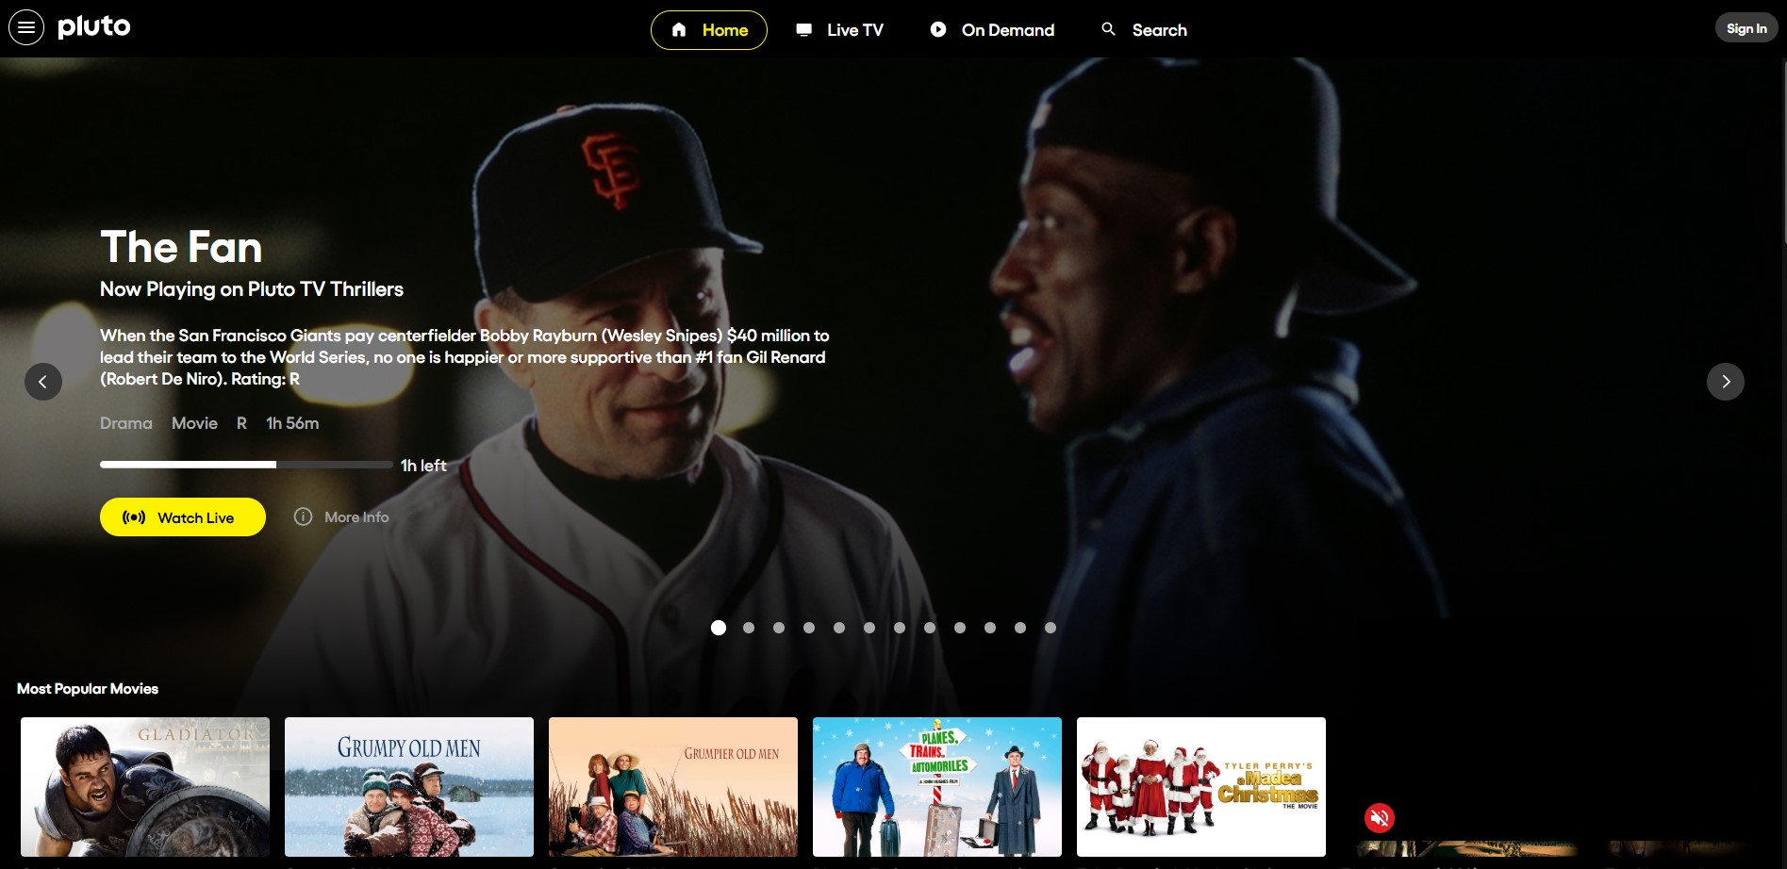Open the Gladiator movie thumbnail
Viewport: 1787px width, 869px height.
pyautogui.click(x=143, y=787)
